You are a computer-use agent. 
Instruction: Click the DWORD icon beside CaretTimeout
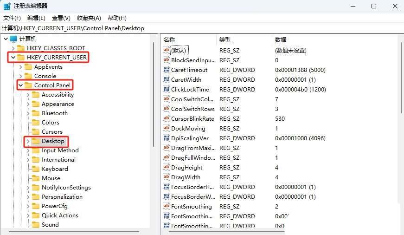(x=167, y=70)
